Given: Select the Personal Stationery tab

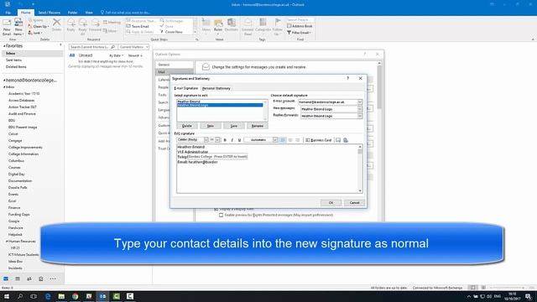Looking at the screenshot, I should [x=216, y=88].
